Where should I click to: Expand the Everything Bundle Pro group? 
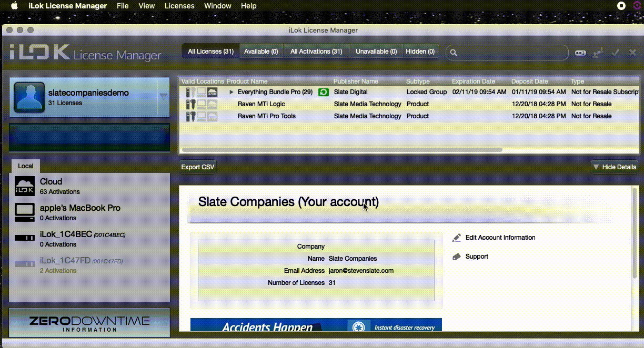click(x=232, y=92)
